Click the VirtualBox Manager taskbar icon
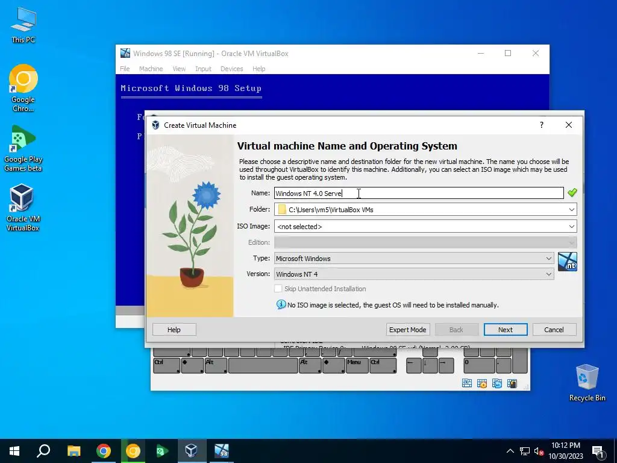617x463 pixels. (191, 451)
